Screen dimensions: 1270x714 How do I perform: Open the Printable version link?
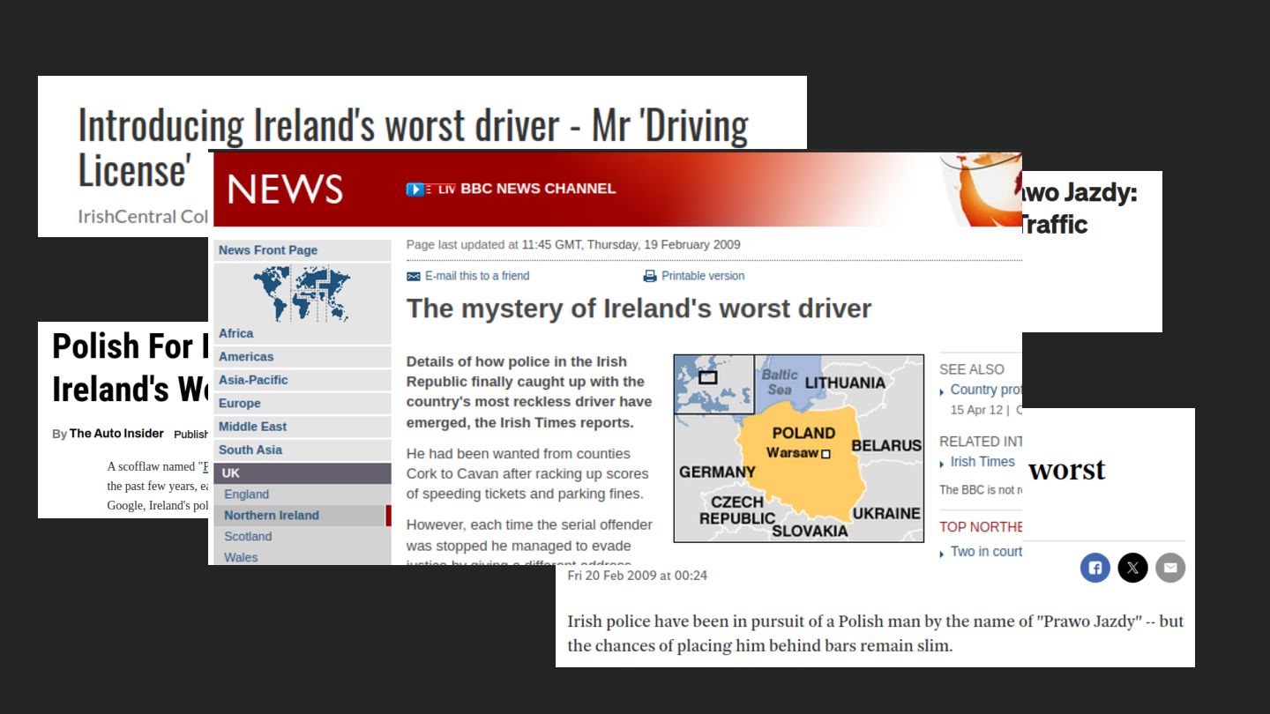(703, 276)
